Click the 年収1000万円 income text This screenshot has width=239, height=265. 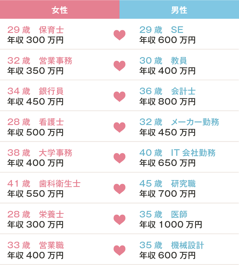pos(171,225)
